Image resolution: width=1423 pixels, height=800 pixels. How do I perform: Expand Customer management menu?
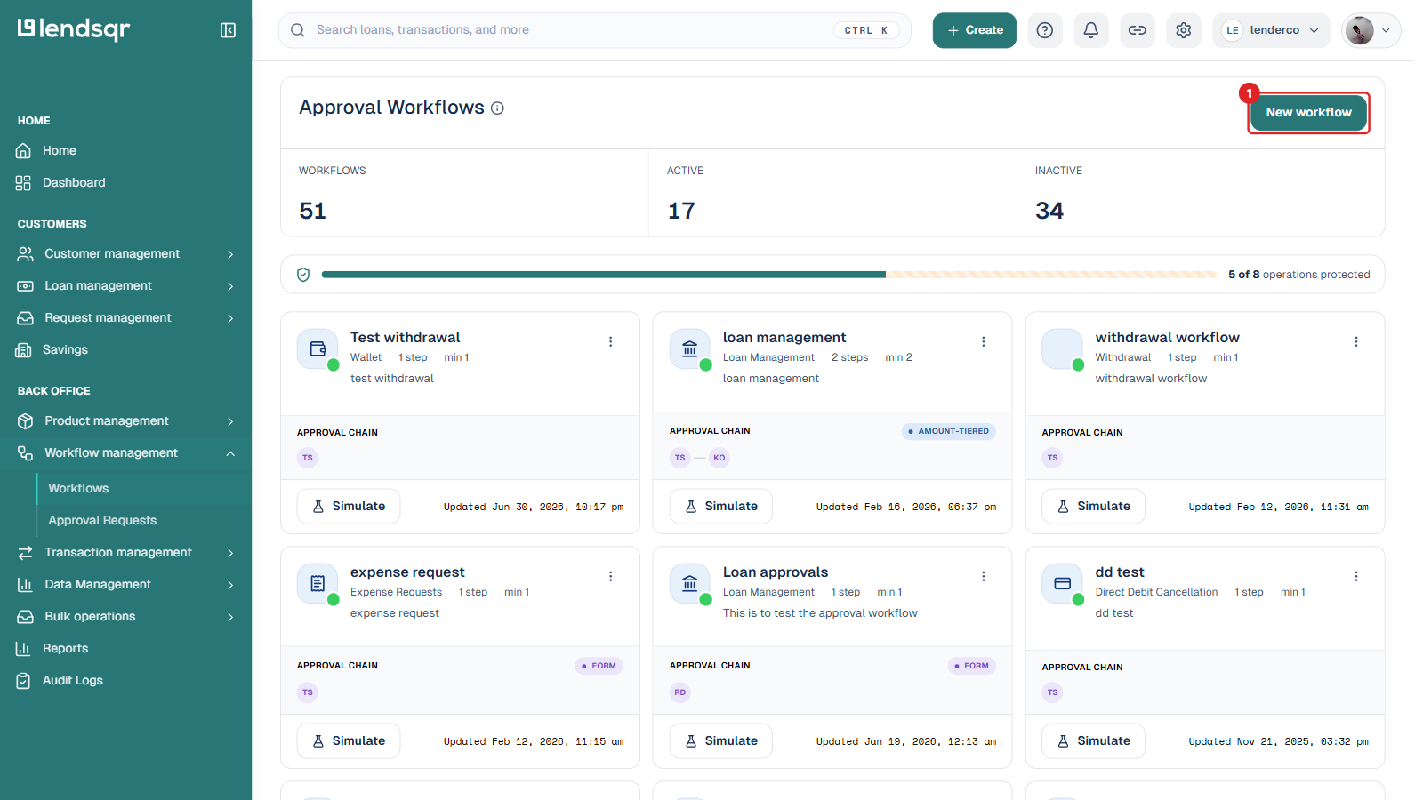click(x=125, y=254)
